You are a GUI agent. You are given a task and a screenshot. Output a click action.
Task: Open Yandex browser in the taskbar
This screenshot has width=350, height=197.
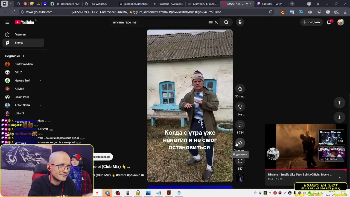[97, 193]
